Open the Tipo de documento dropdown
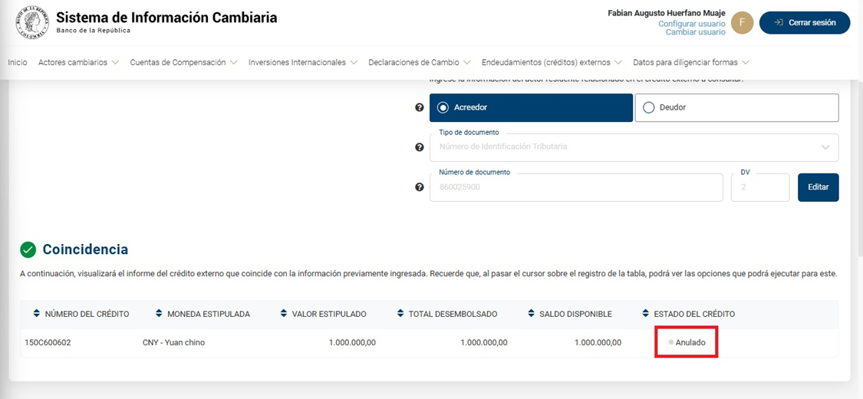Viewport: 863px width, 399px height. coord(634,147)
